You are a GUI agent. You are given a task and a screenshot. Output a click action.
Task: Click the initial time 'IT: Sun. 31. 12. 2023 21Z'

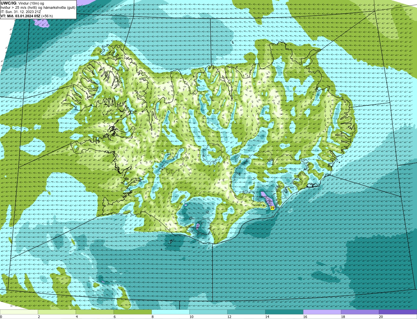[21, 12]
